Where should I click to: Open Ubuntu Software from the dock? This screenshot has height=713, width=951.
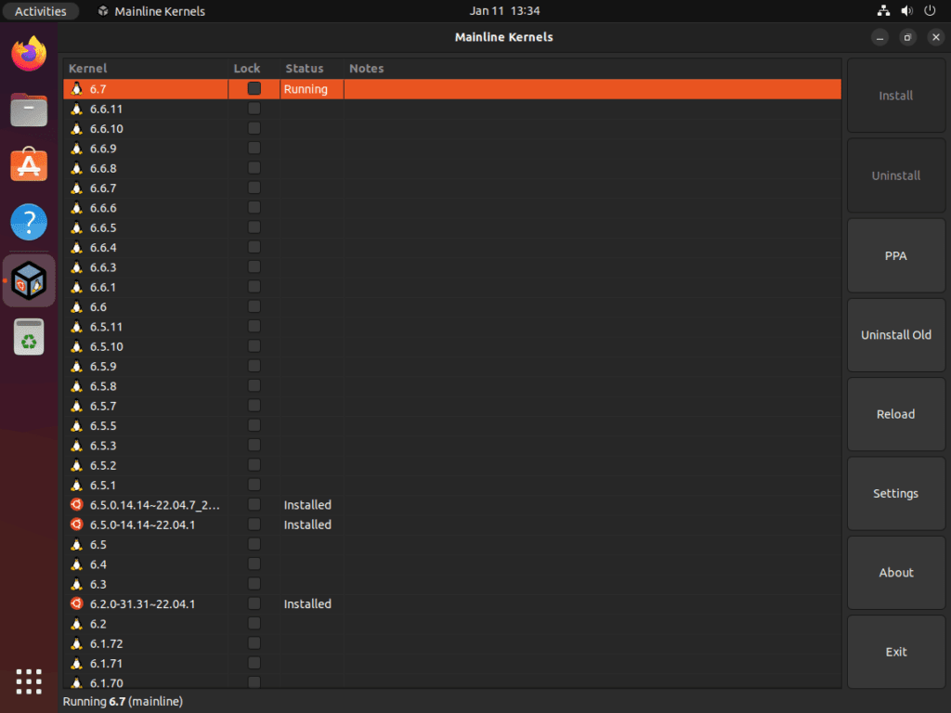coord(29,165)
